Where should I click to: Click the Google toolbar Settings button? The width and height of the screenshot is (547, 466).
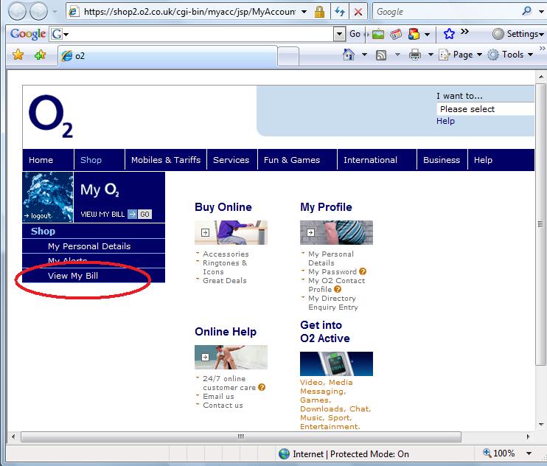[x=518, y=34]
